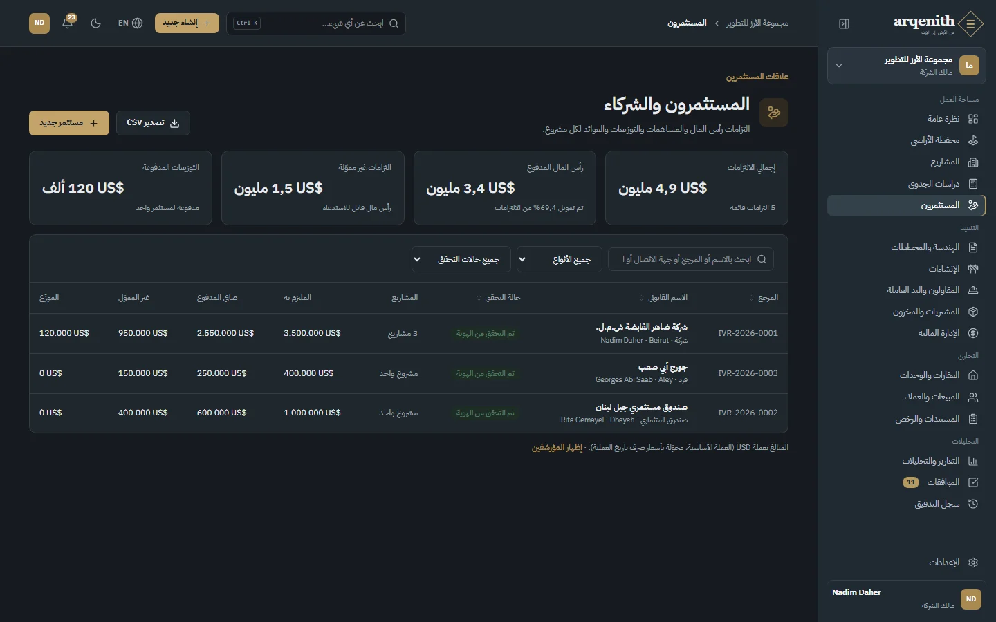Open المبيعات والعملاء people icon
The width and height of the screenshot is (996, 622).
[x=973, y=397]
